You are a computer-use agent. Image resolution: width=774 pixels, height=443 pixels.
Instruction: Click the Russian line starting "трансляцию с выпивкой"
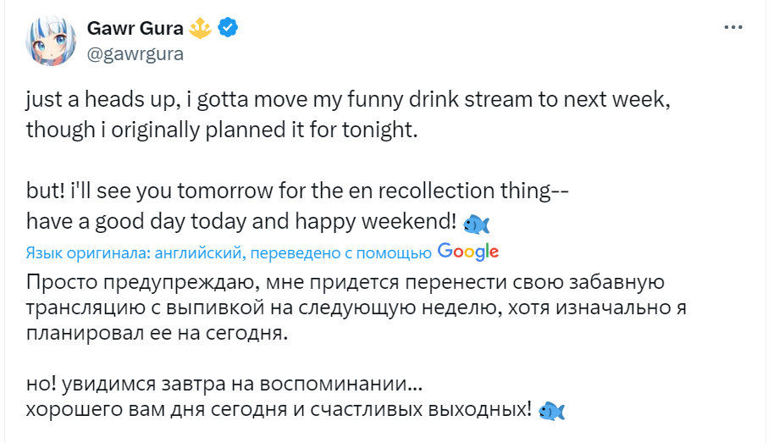pyautogui.click(x=356, y=307)
